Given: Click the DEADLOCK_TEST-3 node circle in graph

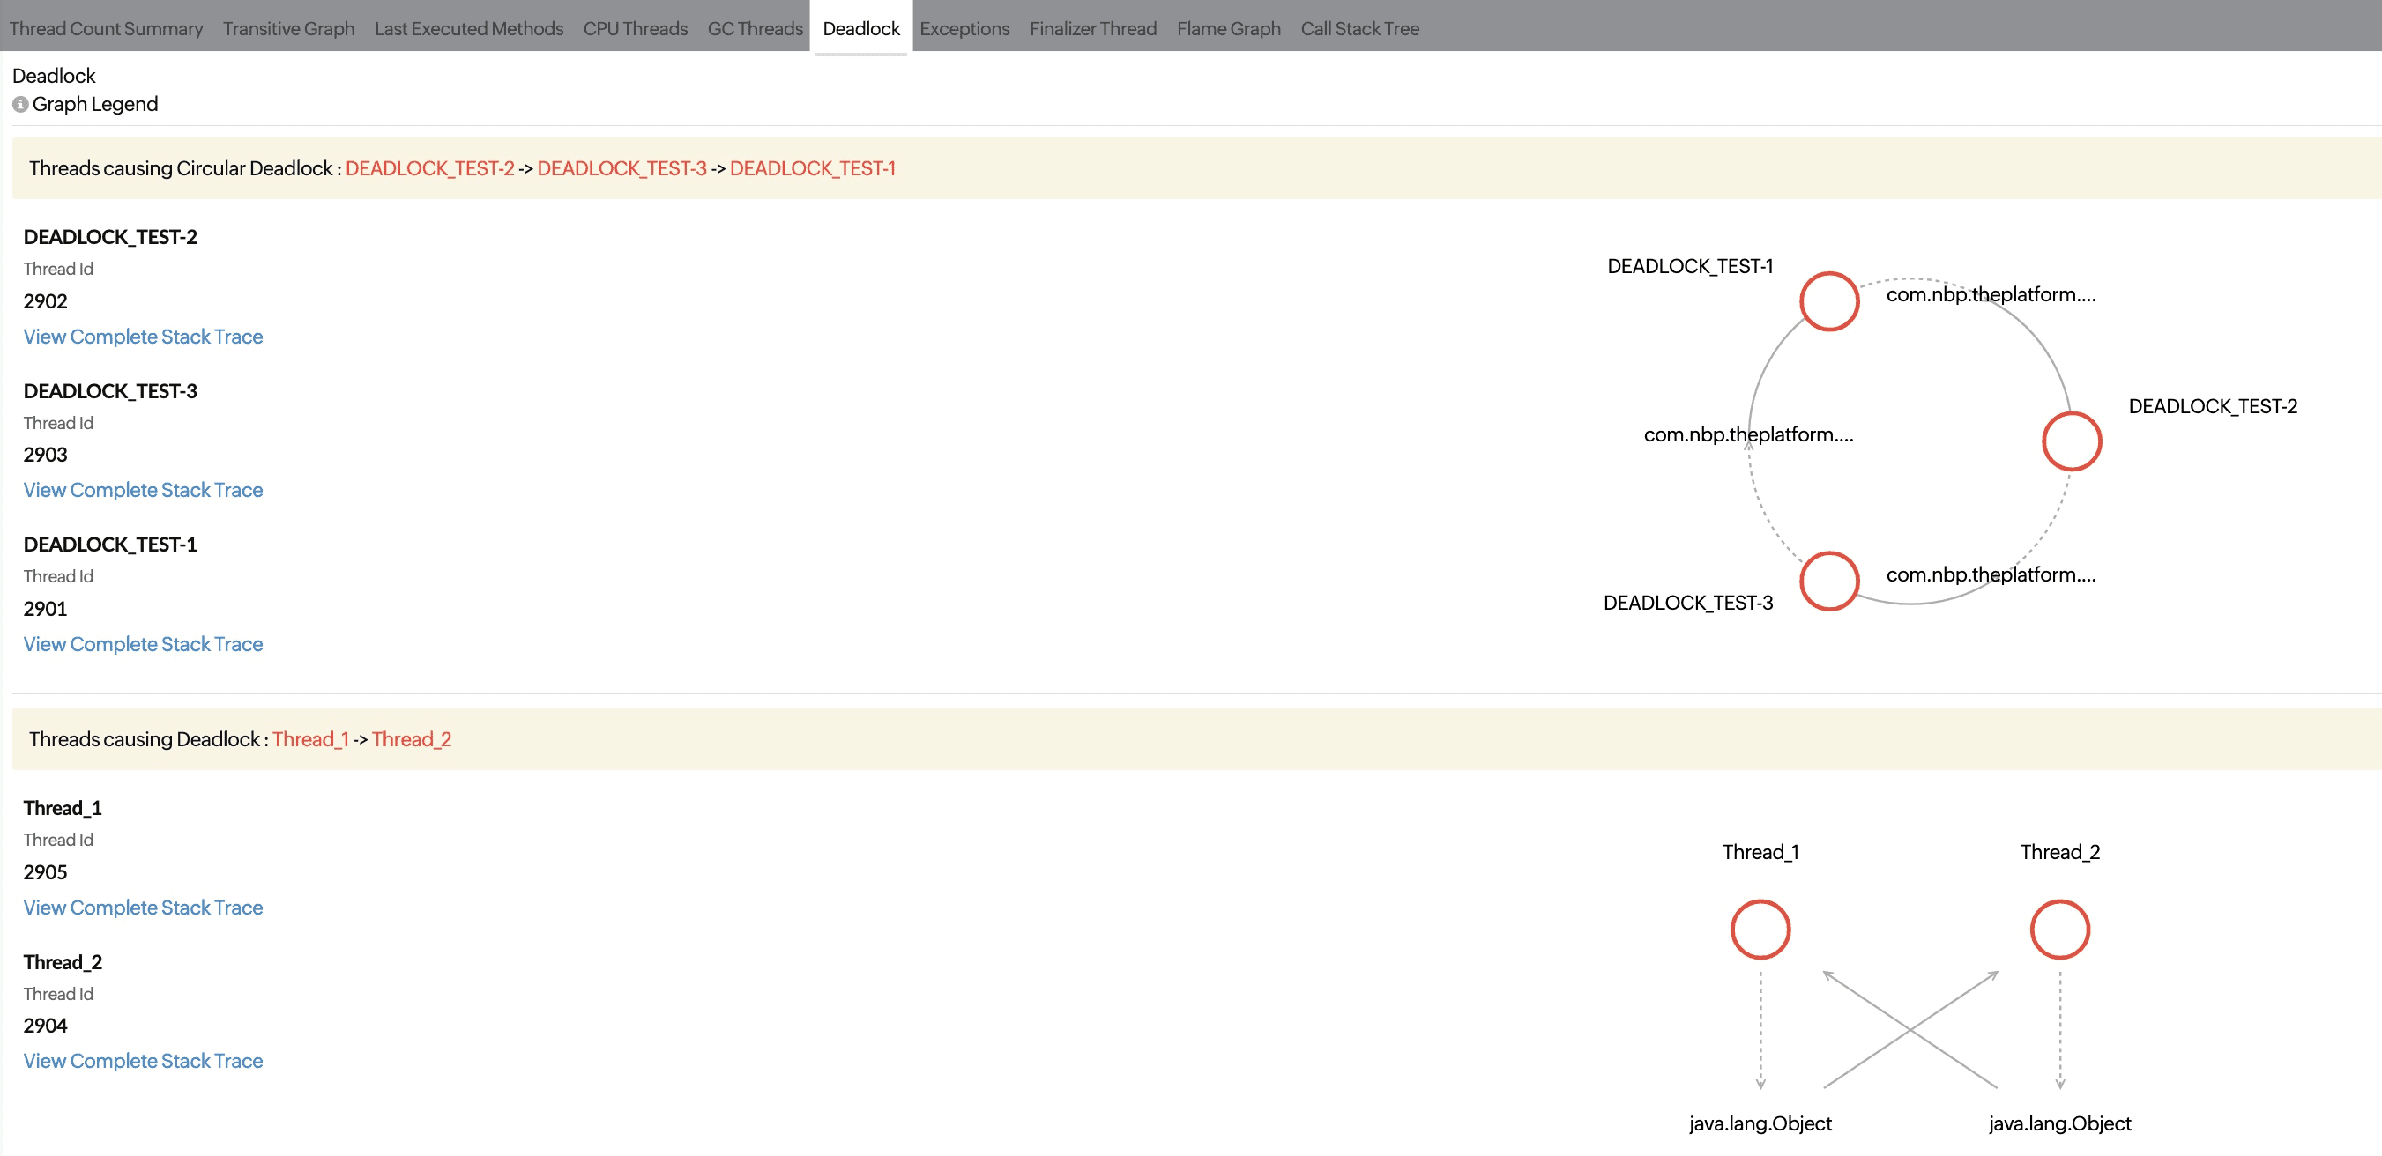Looking at the screenshot, I should click(1828, 582).
